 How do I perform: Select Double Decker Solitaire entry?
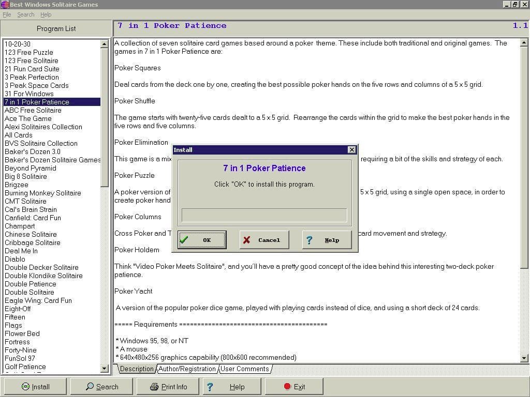coord(52,267)
